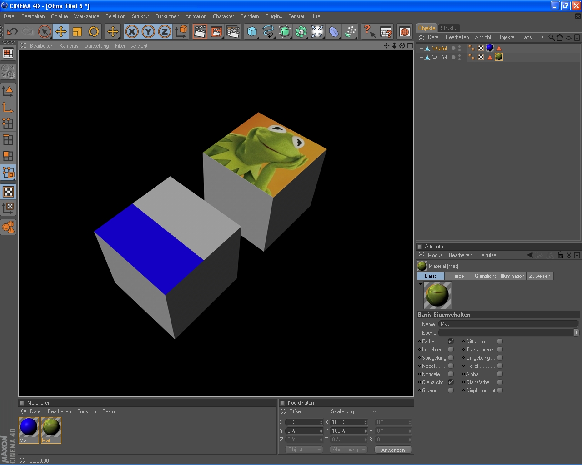Image resolution: width=582 pixels, height=465 pixels.
Task: Collapse the material preview disclosure triangle
Action: click(x=420, y=284)
